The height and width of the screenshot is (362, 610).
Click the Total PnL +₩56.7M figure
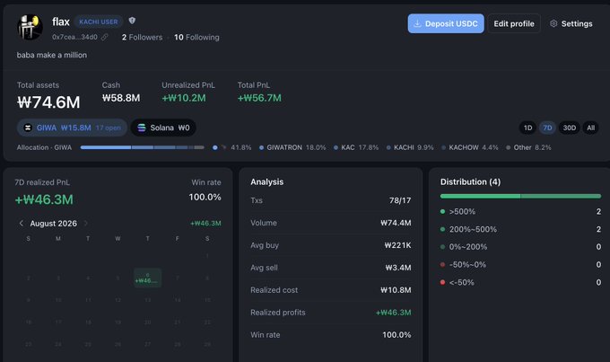(x=259, y=98)
